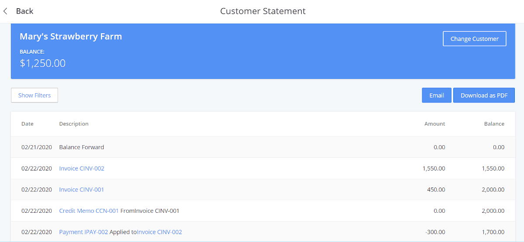Click the Date column header
The height and width of the screenshot is (242, 524).
tap(28, 124)
